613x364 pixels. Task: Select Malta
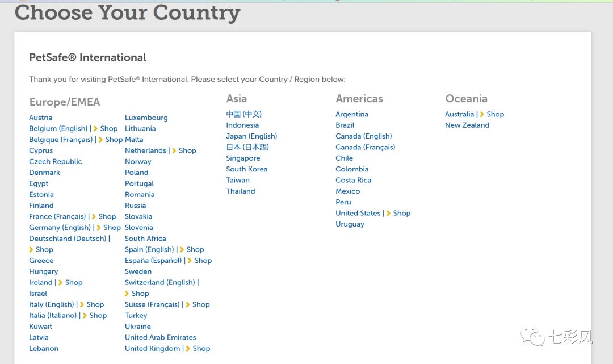pyautogui.click(x=134, y=140)
